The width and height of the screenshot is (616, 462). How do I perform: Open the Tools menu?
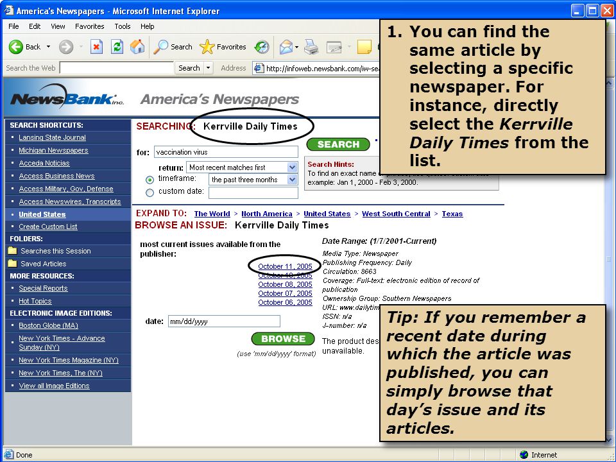[x=122, y=26]
